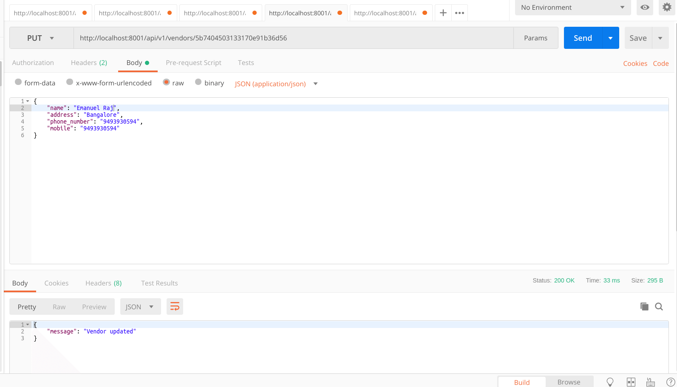Open the manage environments gear icon
The height and width of the screenshot is (387, 677).
(x=667, y=7)
